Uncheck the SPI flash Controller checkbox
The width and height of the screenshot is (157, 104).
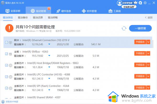pyautogui.click(x=7, y=88)
